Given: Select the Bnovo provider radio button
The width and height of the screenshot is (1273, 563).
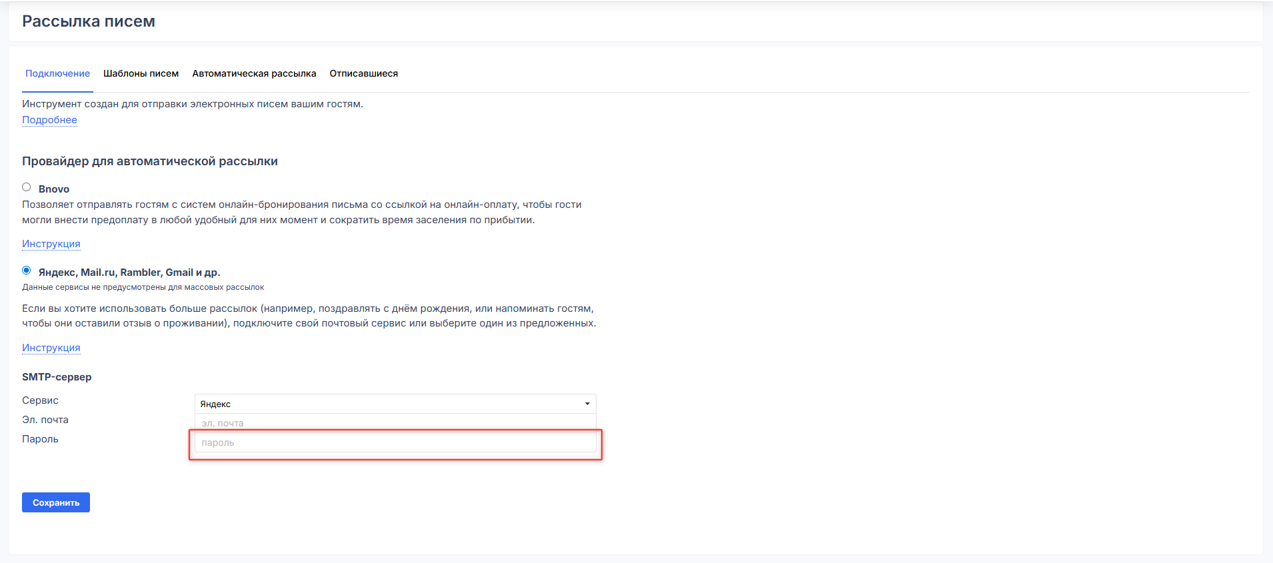Looking at the screenshot, I should click(x=27, y=187).
